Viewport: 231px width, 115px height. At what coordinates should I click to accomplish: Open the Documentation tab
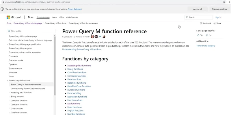point(43,17)
